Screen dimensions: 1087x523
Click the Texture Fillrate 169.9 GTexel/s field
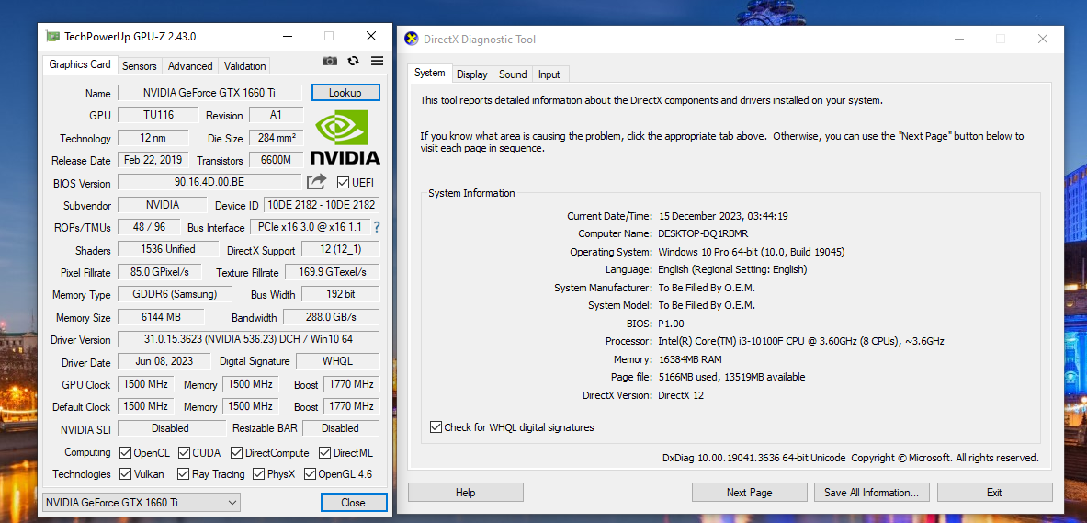point(332,272)
